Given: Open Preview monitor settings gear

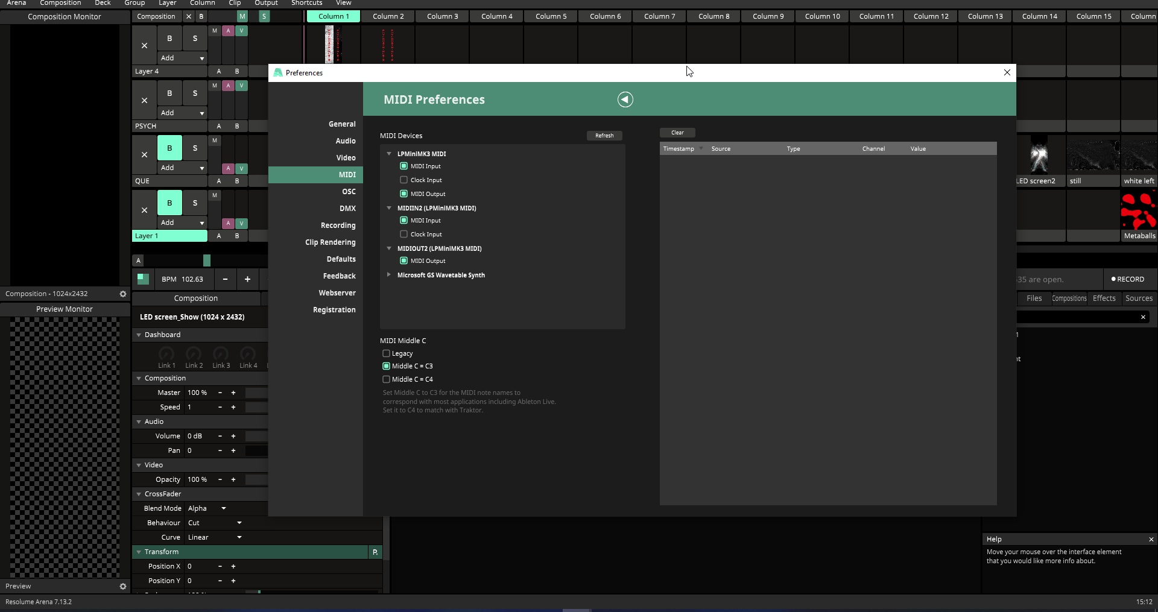Looking at the screenshot, I should [x=123, y=586].
